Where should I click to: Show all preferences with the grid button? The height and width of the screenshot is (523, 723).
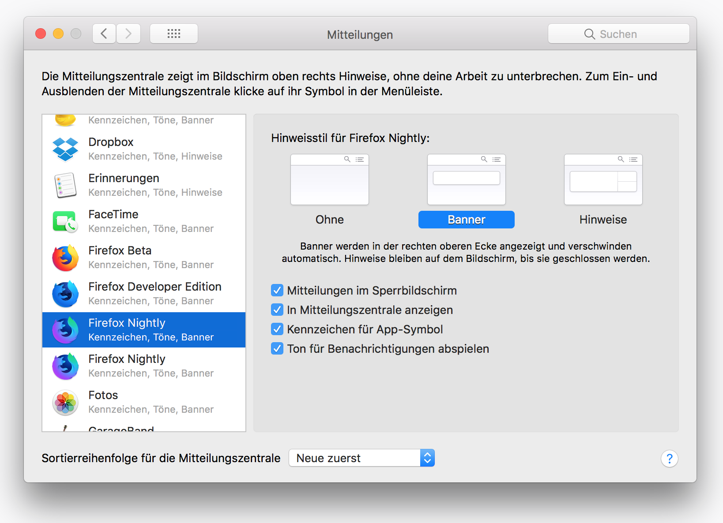pos(174,34)
